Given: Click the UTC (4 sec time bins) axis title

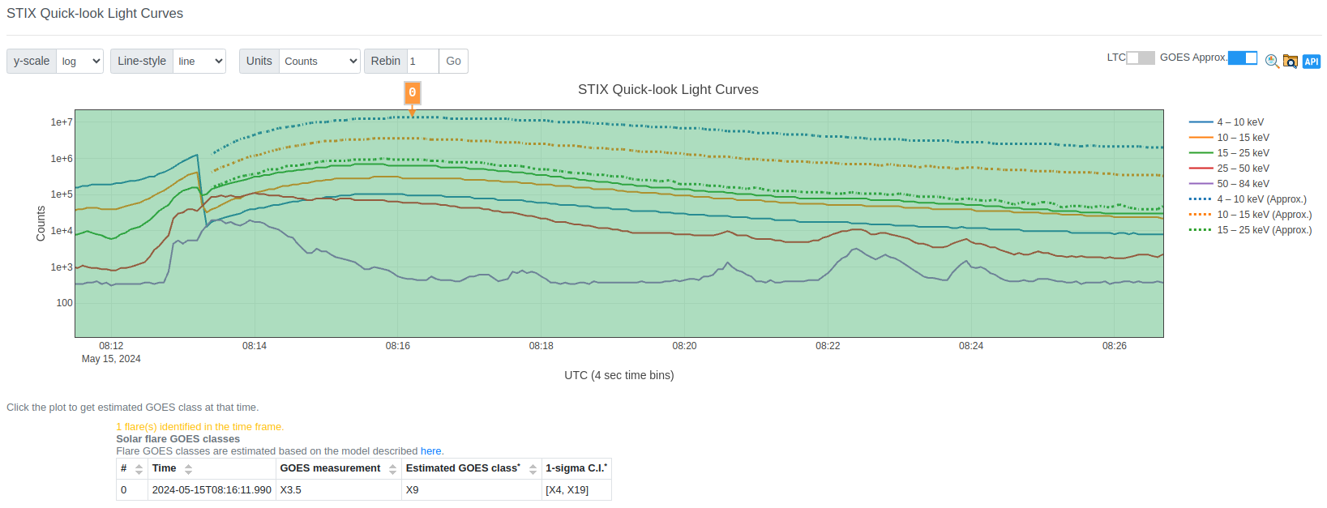Looking at the screenshot, I should click(619, 375).
